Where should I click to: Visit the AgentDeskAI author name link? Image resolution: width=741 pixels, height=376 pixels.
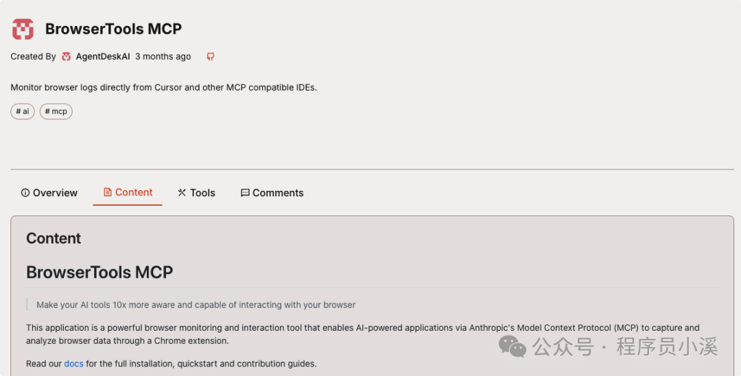[103, 57]
